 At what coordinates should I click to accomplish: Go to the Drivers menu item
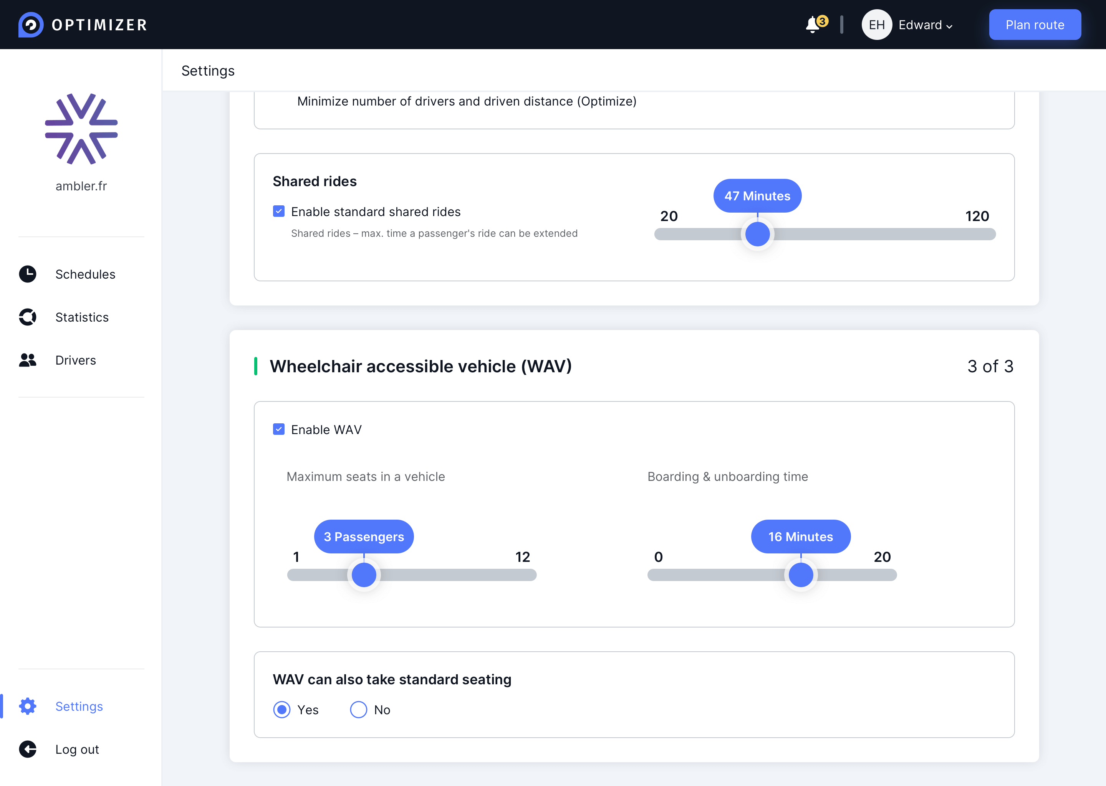tap(76, 360)
